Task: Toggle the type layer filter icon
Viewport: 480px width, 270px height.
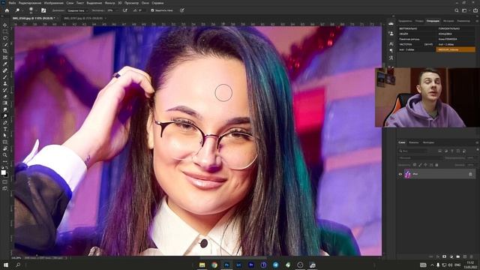Action: pyautogui.click(x=452, y=151)
